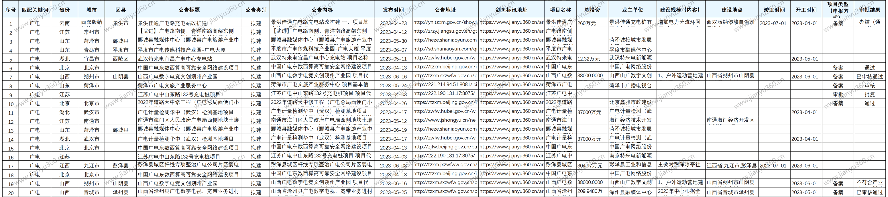
Task: Select the city cell '九江市'
Action: point(91,166)
